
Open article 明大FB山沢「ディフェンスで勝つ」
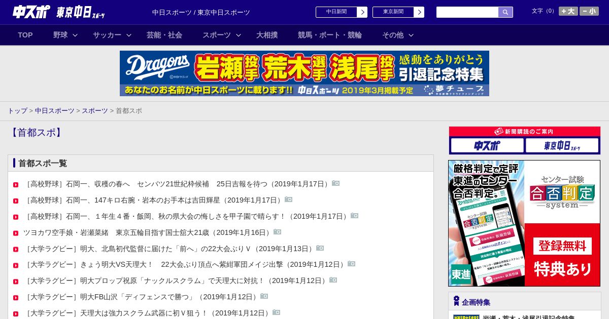click(142, 297)
